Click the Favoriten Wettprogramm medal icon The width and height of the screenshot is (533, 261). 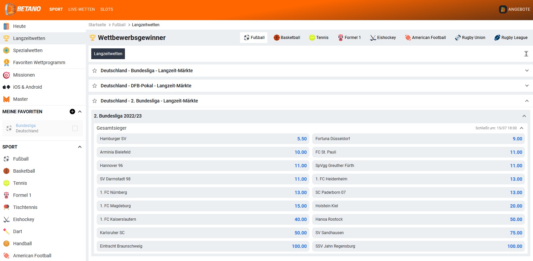[x=6, y=62]
